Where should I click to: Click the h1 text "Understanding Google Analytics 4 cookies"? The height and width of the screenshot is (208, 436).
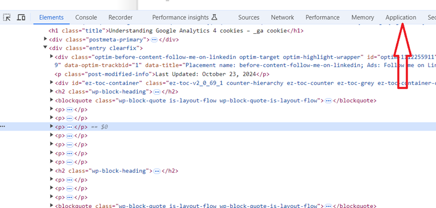[175, 31]
